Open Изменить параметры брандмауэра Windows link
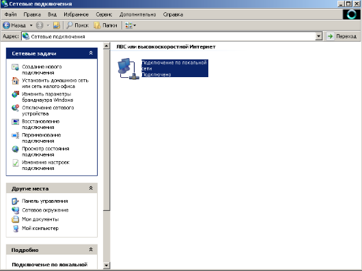This screenshot has width=362, height=271. point(47,97)
